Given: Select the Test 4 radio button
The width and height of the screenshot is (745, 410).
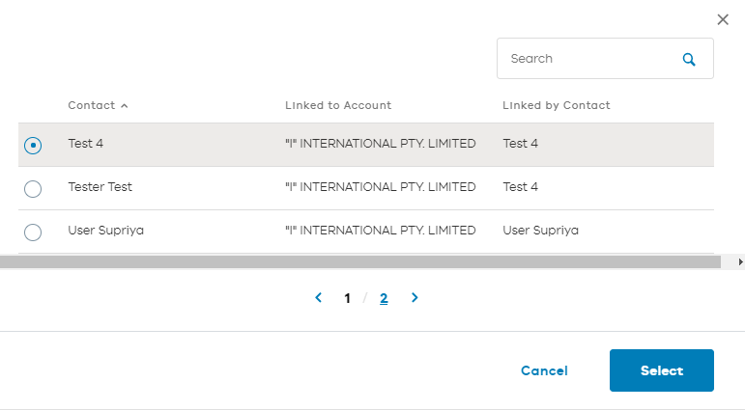Looking at the screenshot, I should (33, 145).
